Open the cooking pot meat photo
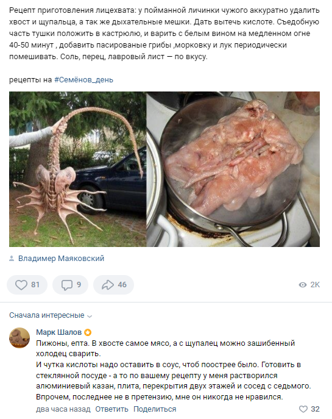 click(233, 169)
